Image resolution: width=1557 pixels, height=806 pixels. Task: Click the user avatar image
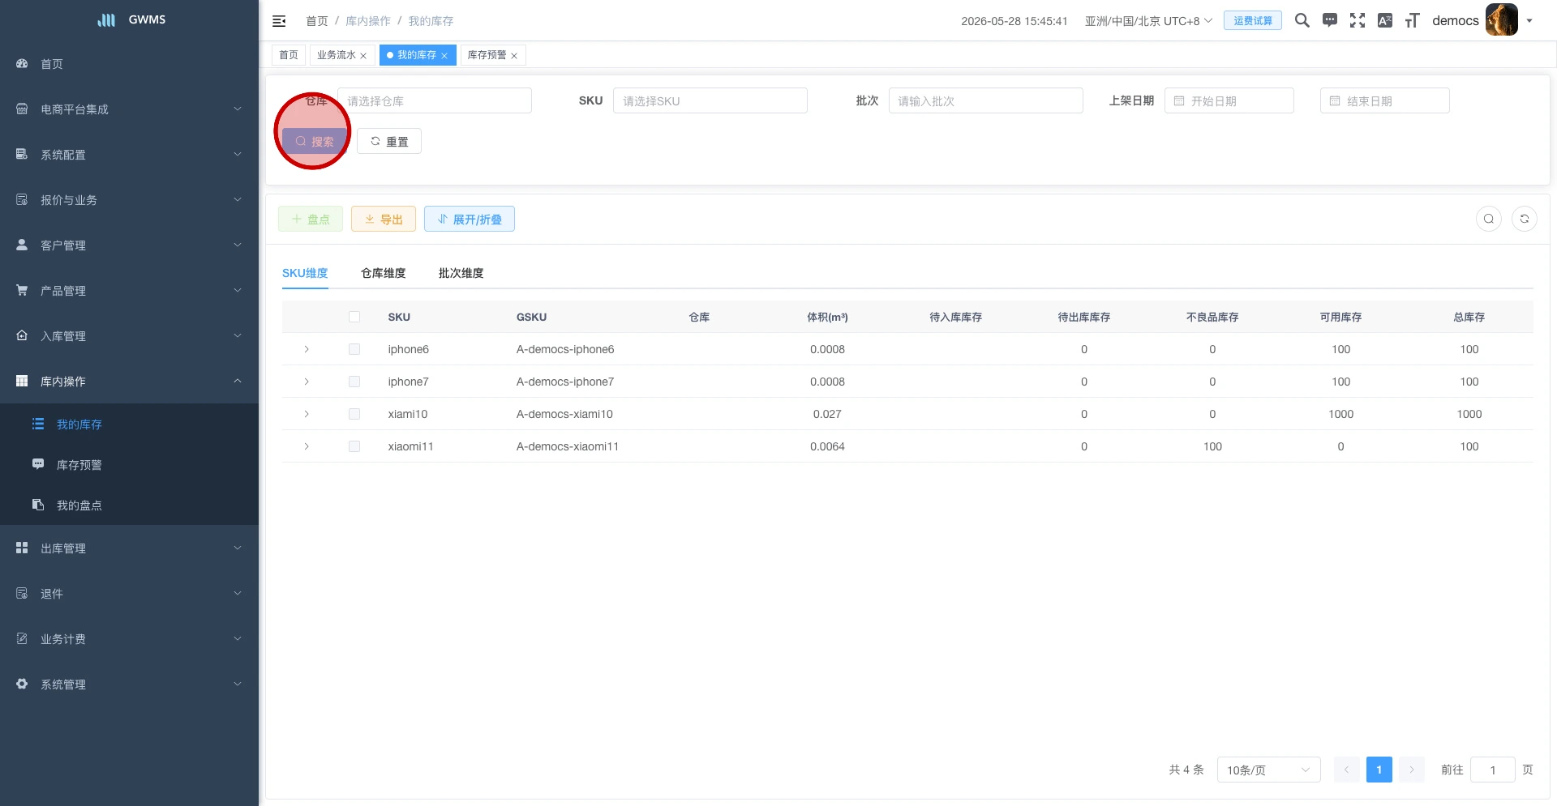pos(1502,20)
